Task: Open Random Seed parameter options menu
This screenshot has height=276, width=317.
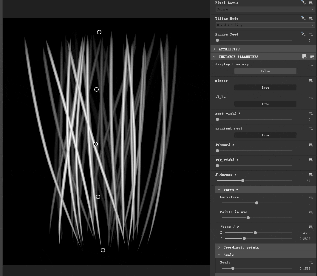Action: 311,34
